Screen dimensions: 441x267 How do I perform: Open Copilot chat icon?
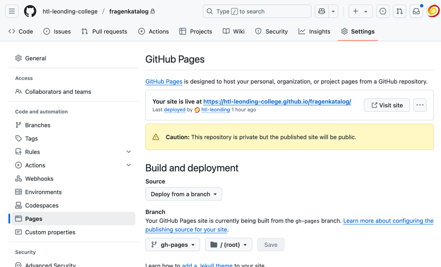tap(322, 11)
